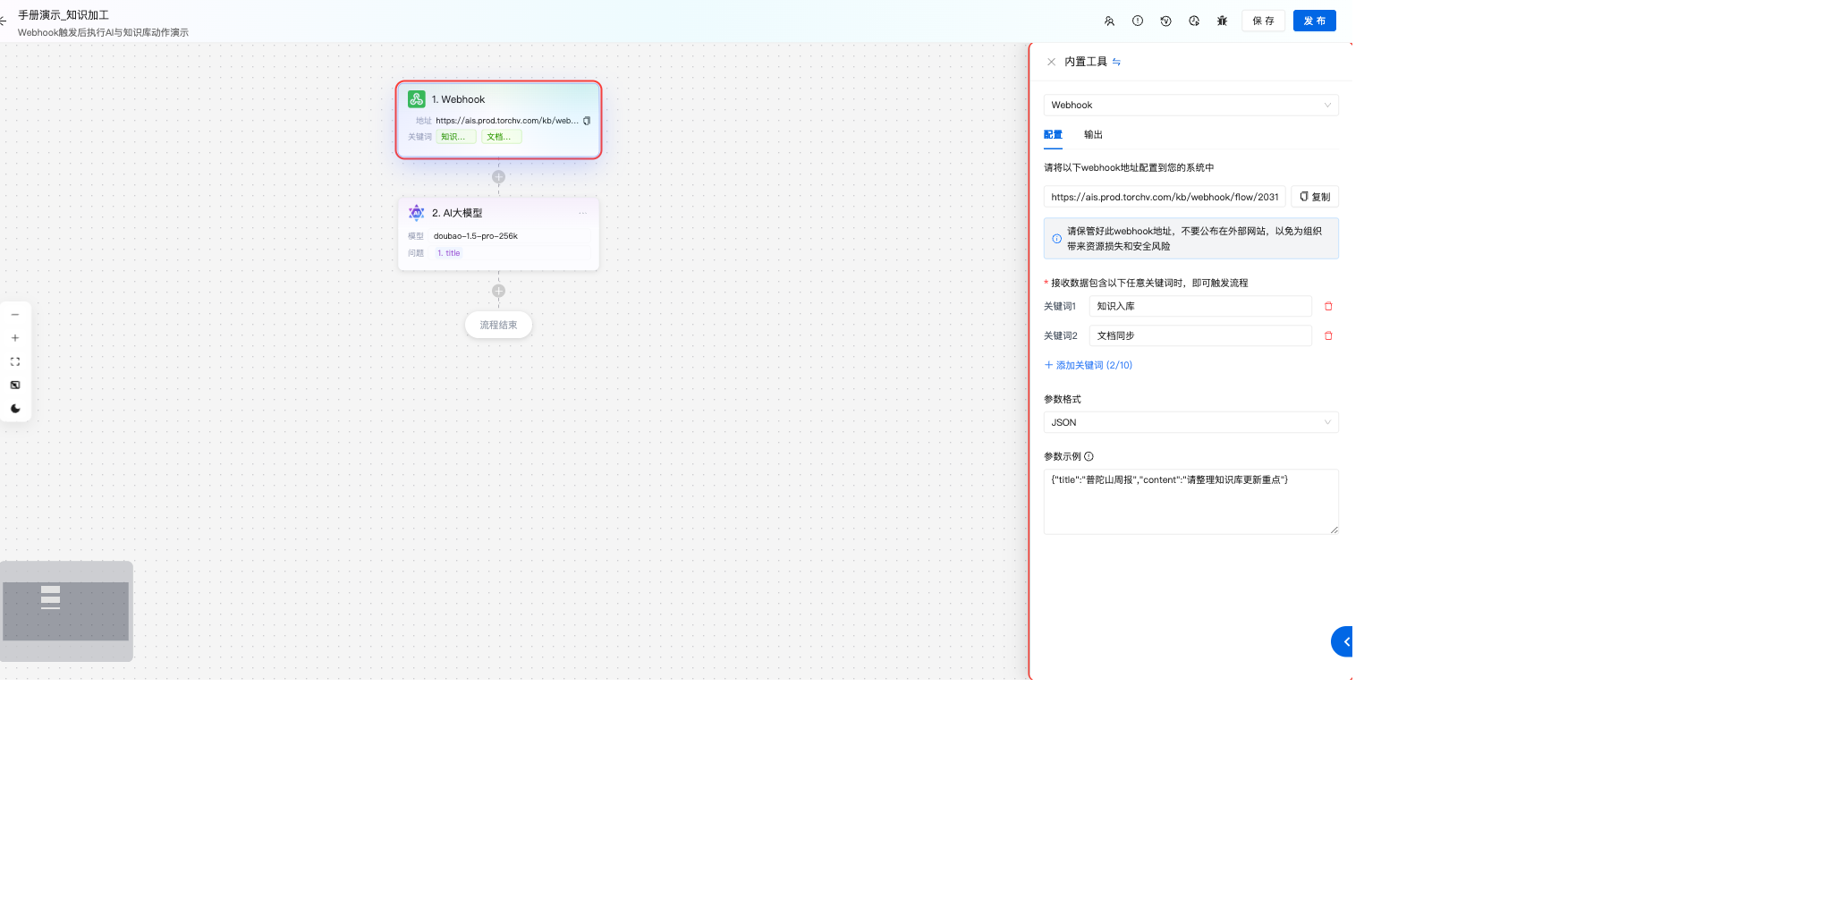This screenshot has height=907, width=1830.
Task: Select the AI大模型 node on canvas
Action: (498, 233)
